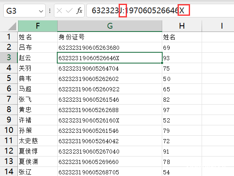Click ID cell 63232319060526160X
This screenshot has height=176, width=234.
coord(110,120)
